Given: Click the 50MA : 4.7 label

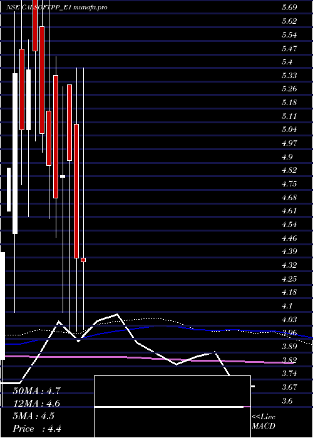Looking at the screenshot, I should pyautogui.click(x=36, y=391).
